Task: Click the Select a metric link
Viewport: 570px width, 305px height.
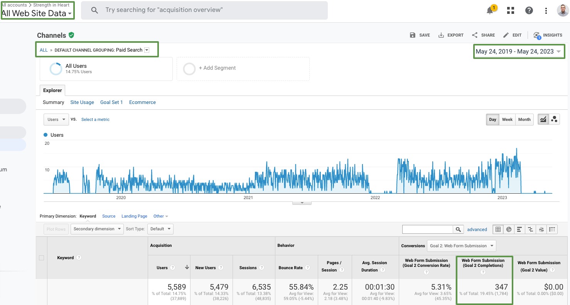Action: point(95,119)
